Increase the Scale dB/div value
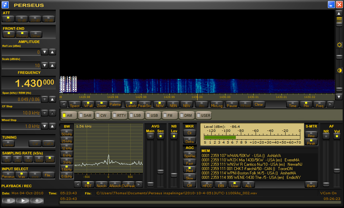The image size is (344, 208). [x=52, y=65]
